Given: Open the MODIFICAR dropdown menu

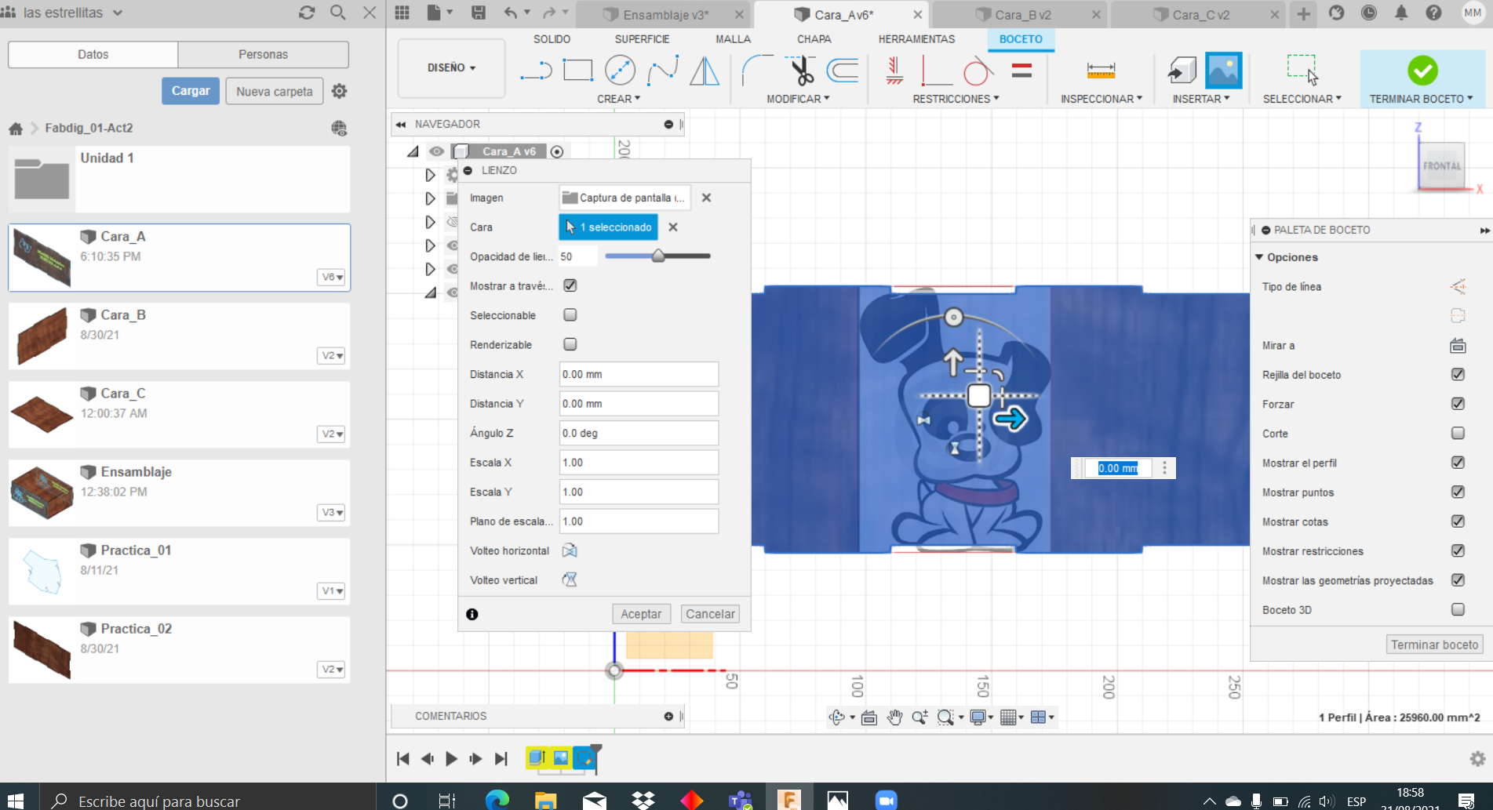Looking at the screenshot, I should (798, 99).
